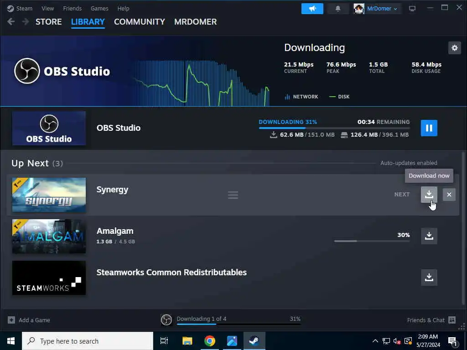The image size is (467, 350).
Task: Launch Google Chrome from taskbar
Action: click(x=210, y=341)
